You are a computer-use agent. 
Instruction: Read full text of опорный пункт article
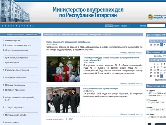click(131, 114)
